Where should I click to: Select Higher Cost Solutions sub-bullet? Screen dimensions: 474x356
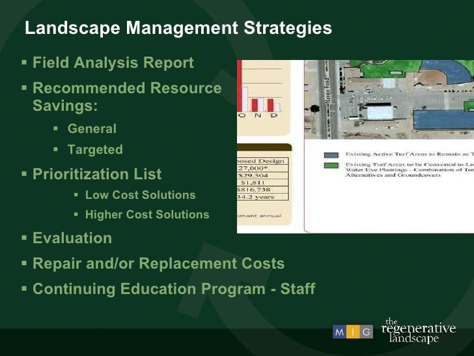click(147, 215)
